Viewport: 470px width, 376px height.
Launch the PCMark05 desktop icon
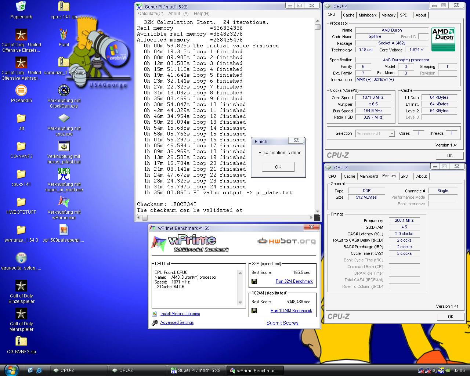(21, 90)
